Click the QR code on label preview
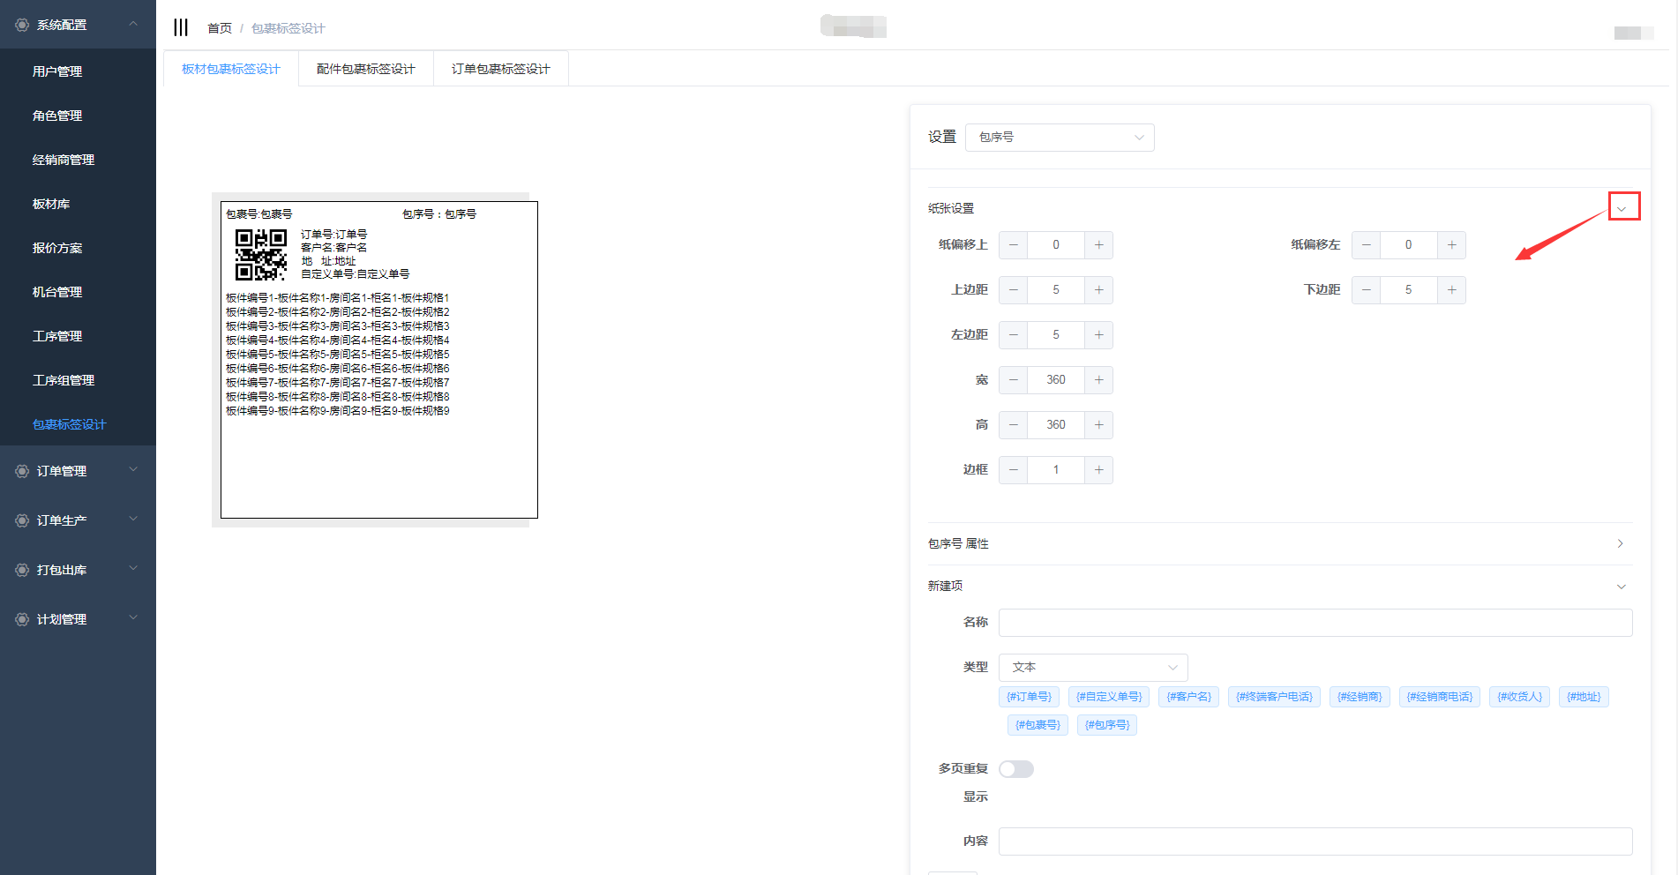This screenshot has height=875, width=1678. (260, 254)
